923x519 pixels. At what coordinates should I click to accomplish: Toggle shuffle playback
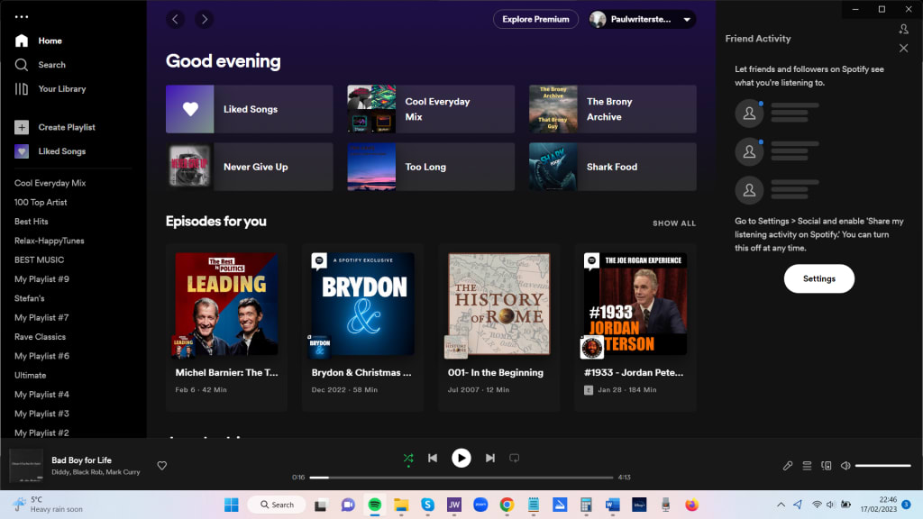click(408, 458)
